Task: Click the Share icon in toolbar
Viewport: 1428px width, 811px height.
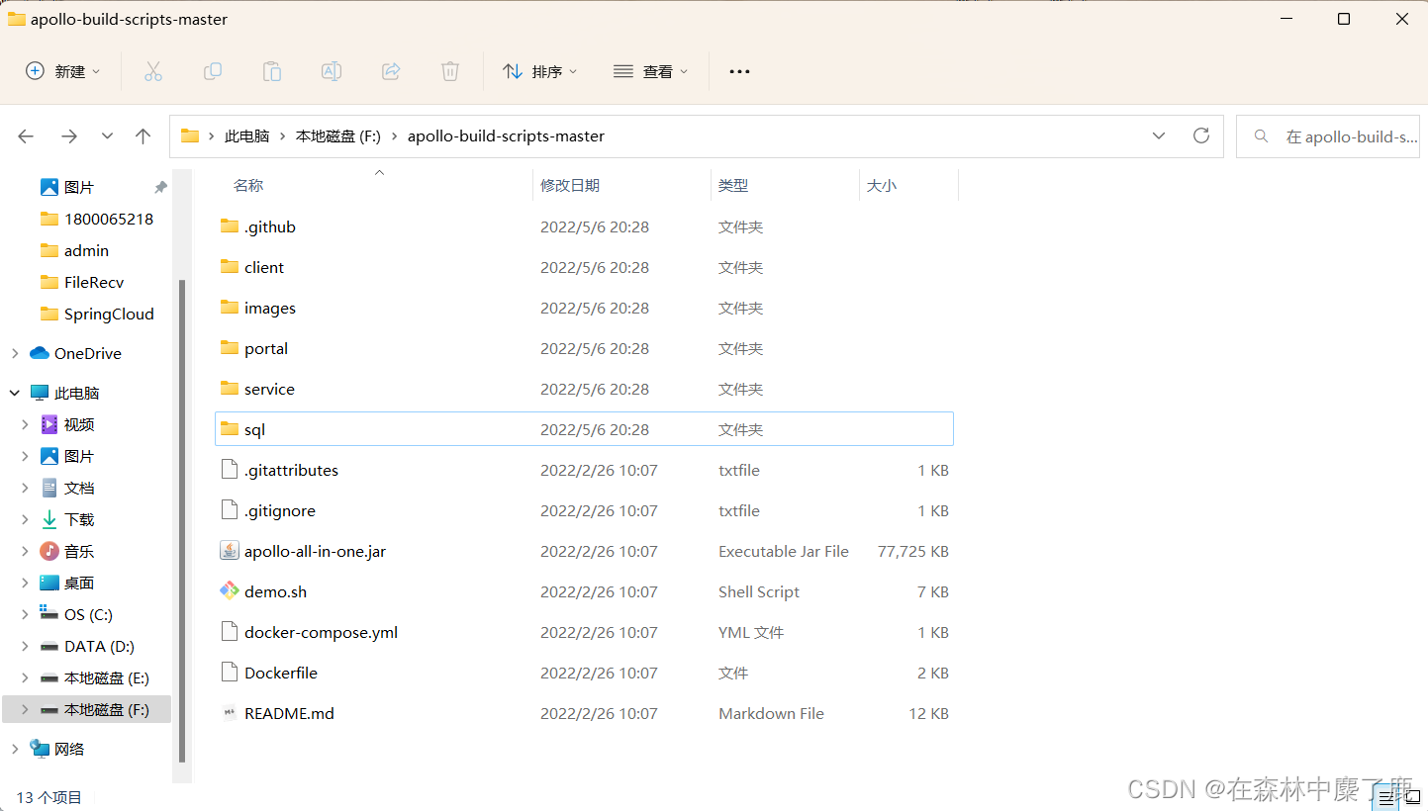Action: [x=391, y=71]
